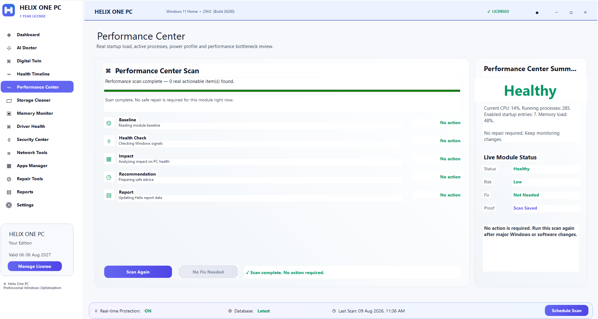
Task: Click the Performance Center Scan header icon
Action: (x=108, y=71)
